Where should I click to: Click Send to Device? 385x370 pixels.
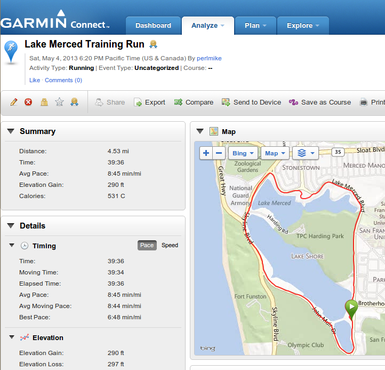[251, 103]
